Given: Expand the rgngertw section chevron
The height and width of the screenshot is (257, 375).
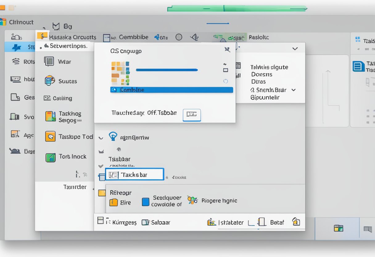Looking at the screenshot, I should [101, 137].
